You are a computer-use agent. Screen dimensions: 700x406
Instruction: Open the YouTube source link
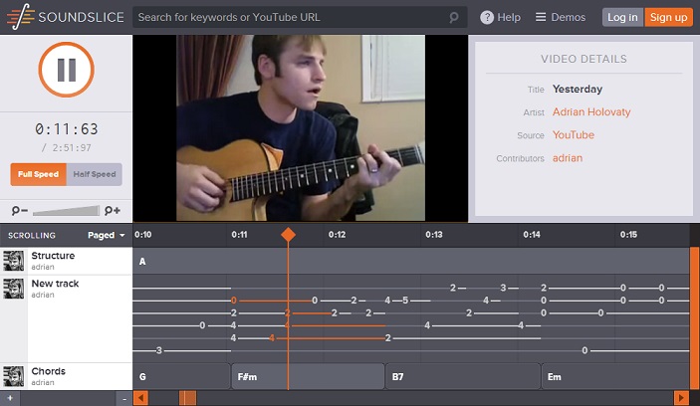coord(573,135)
